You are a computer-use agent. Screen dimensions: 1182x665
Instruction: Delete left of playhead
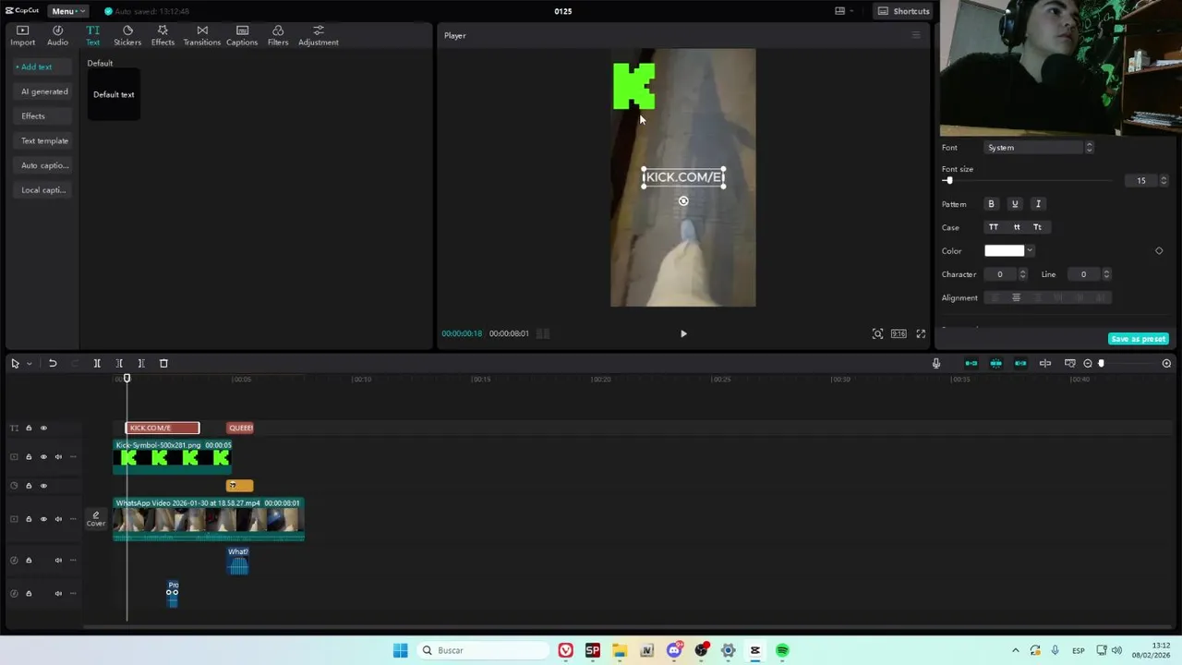click(119, 364)
